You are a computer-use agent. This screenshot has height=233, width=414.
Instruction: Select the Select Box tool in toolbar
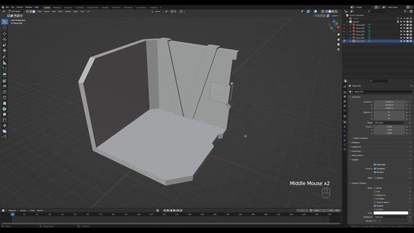point(5,21)
